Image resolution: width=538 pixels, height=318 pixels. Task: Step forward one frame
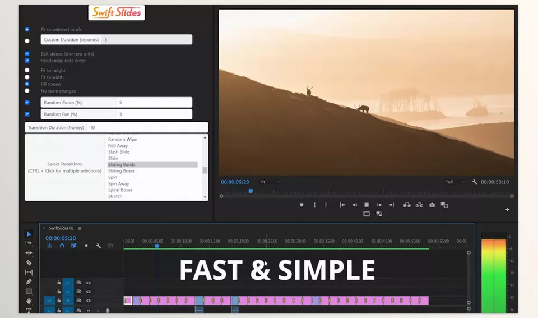379,205
